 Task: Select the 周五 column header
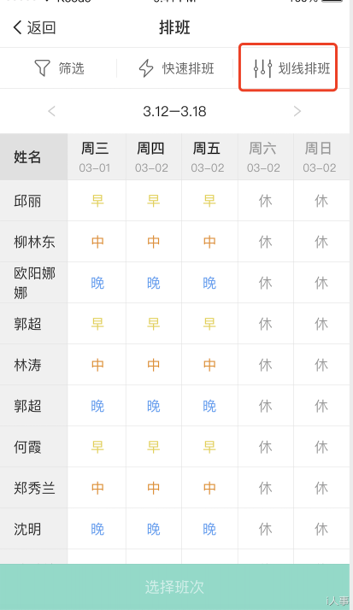209,157
